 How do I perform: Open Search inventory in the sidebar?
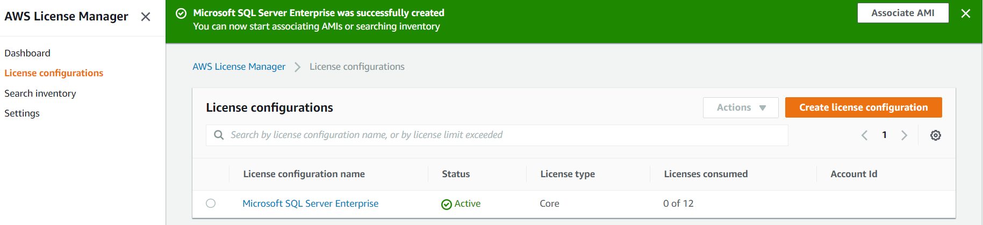pyautogui.click(x=40, y=93)
